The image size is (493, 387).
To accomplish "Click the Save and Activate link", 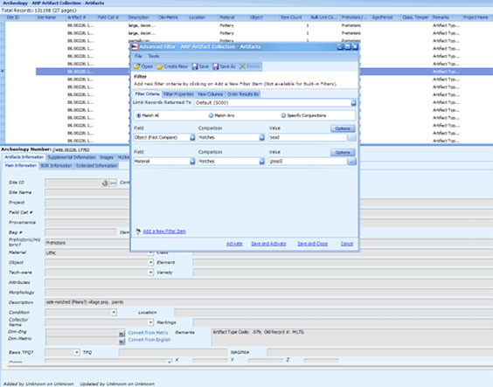I will coord(268,244).
